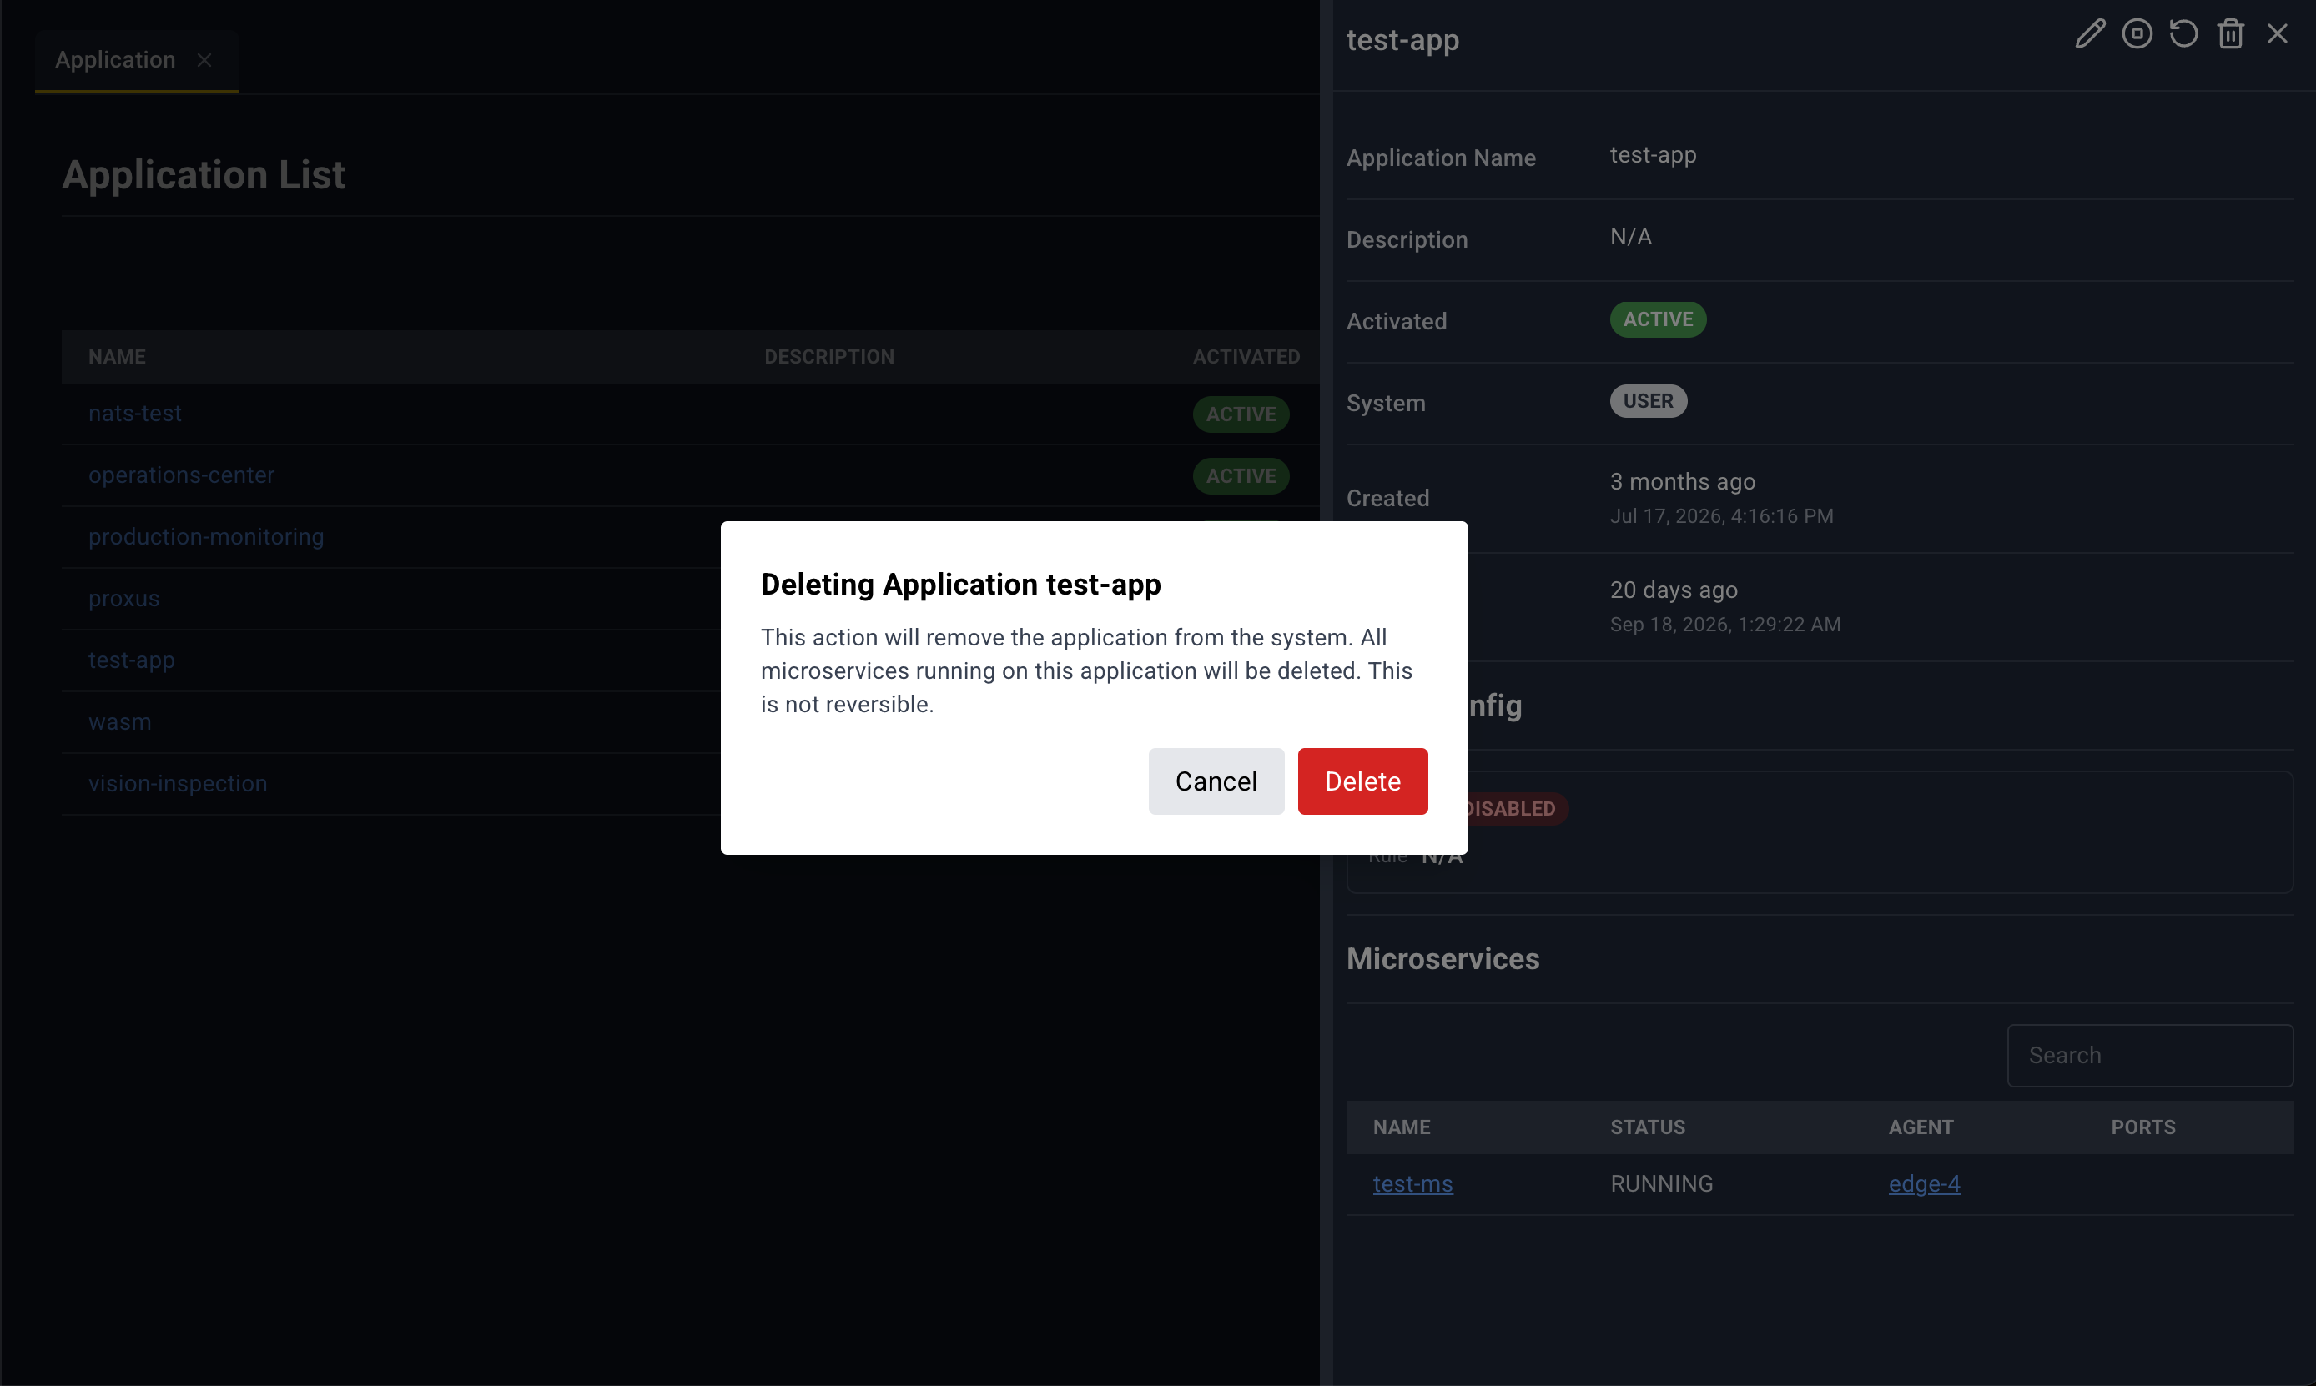Click the DESCRIPTION column header

point(828,357)
